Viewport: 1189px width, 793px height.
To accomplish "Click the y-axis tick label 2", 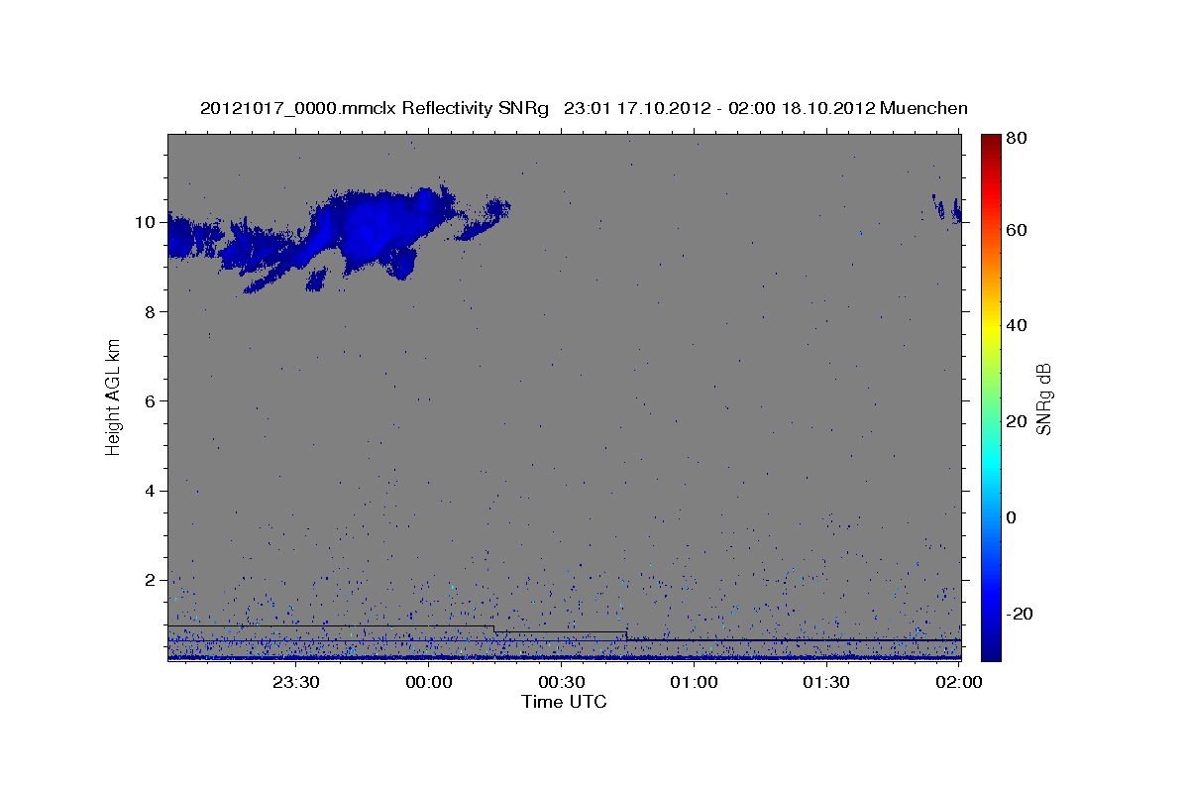I will click(149, 580).
